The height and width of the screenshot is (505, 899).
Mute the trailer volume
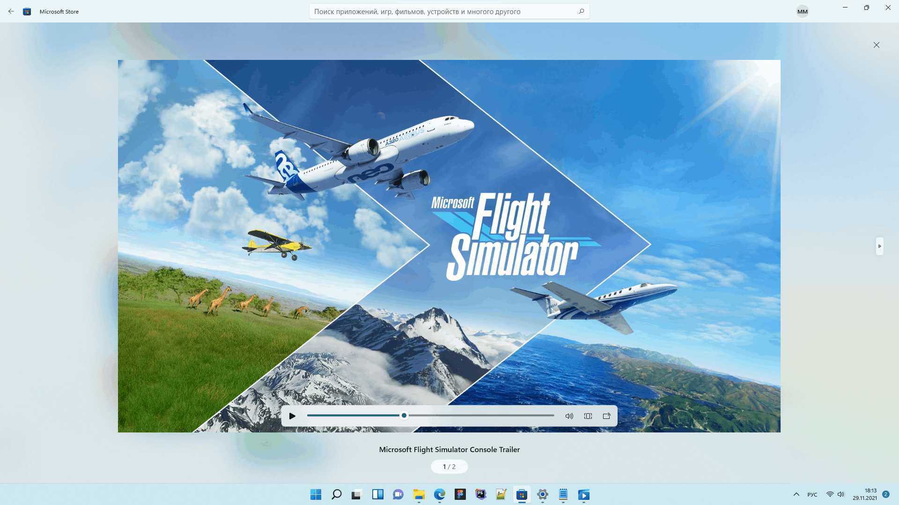tap(569, 416)
